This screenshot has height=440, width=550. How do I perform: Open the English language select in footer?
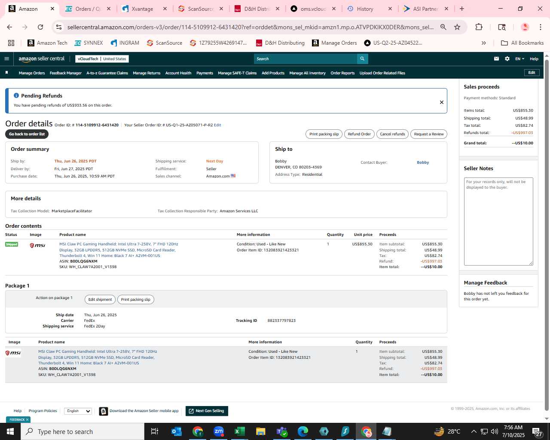coord(78,411)
